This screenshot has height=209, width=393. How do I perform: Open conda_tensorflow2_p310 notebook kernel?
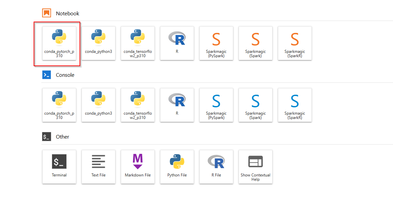click(x=138, y=43)
